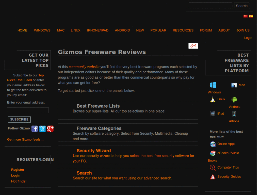260x195 pixels.
Task: Open the ANDROID menu item
Action: [122, 30]
